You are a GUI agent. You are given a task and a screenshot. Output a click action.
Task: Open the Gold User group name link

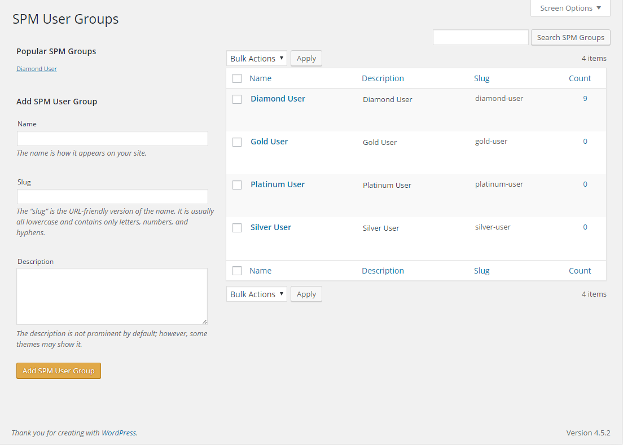coord(269,142)
